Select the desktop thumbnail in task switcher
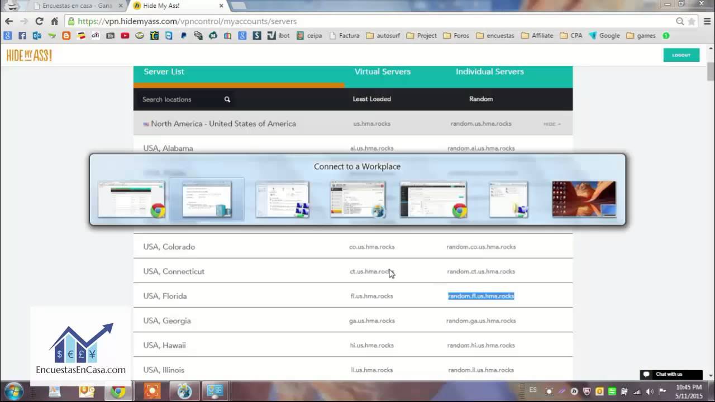 pyautogui.click(x=584, y=199)
